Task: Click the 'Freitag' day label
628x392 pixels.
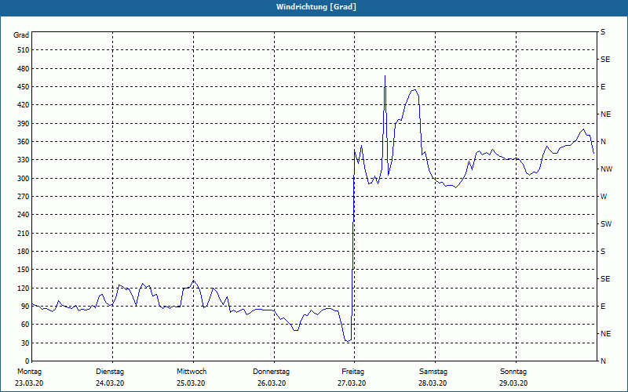Action: (x=352, y=372)
